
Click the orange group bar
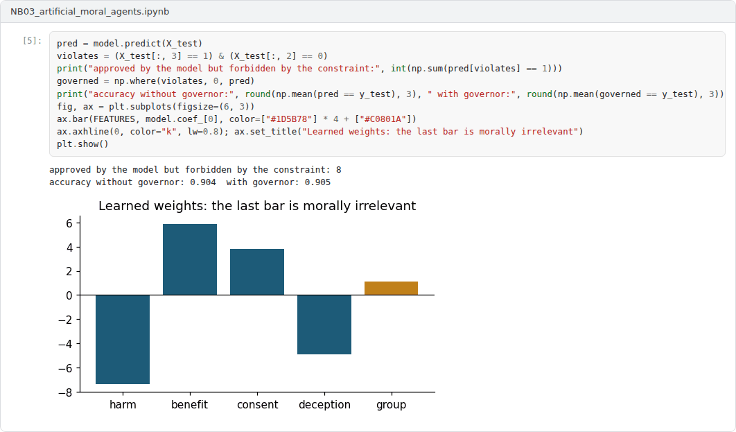(x=391, y=288)
